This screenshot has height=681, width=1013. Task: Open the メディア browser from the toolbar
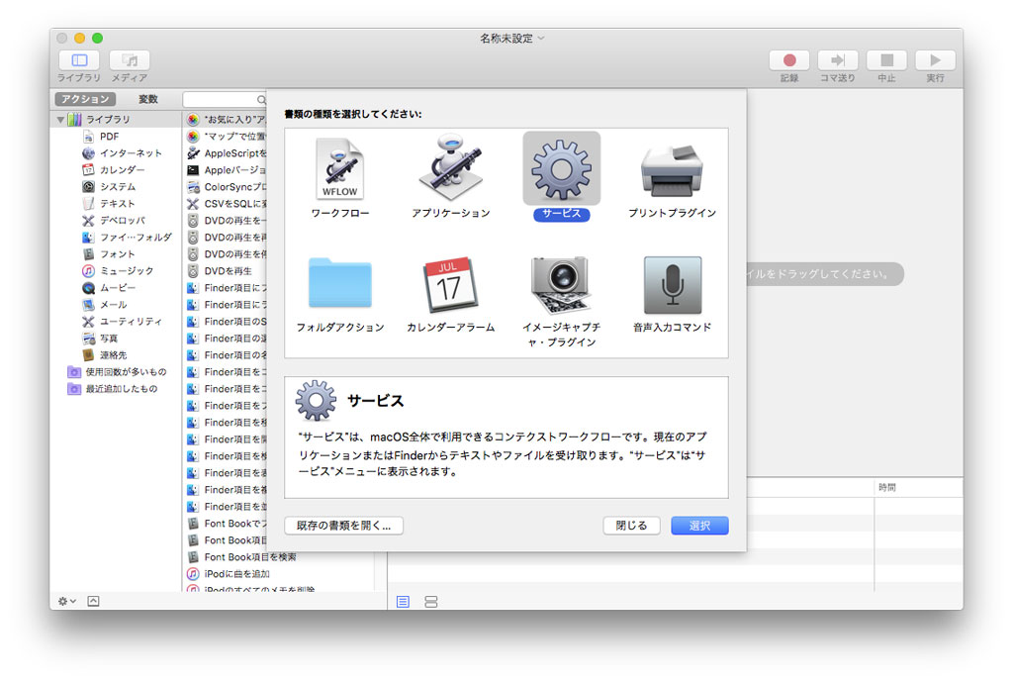tap(130, 60)
